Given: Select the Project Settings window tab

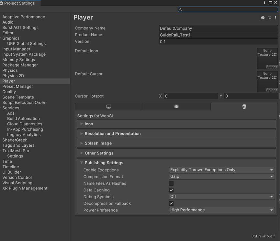Looking at the screenshot, I should [20, 3].
